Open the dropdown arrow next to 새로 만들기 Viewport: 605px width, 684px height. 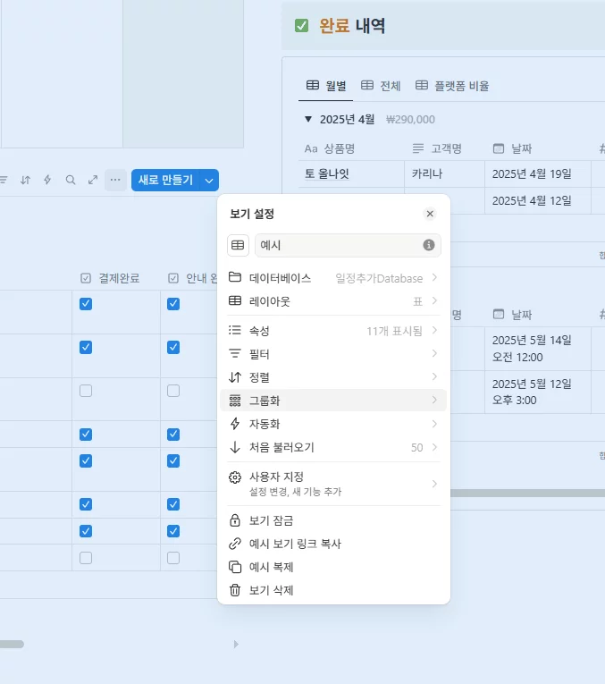pos(209,180)
